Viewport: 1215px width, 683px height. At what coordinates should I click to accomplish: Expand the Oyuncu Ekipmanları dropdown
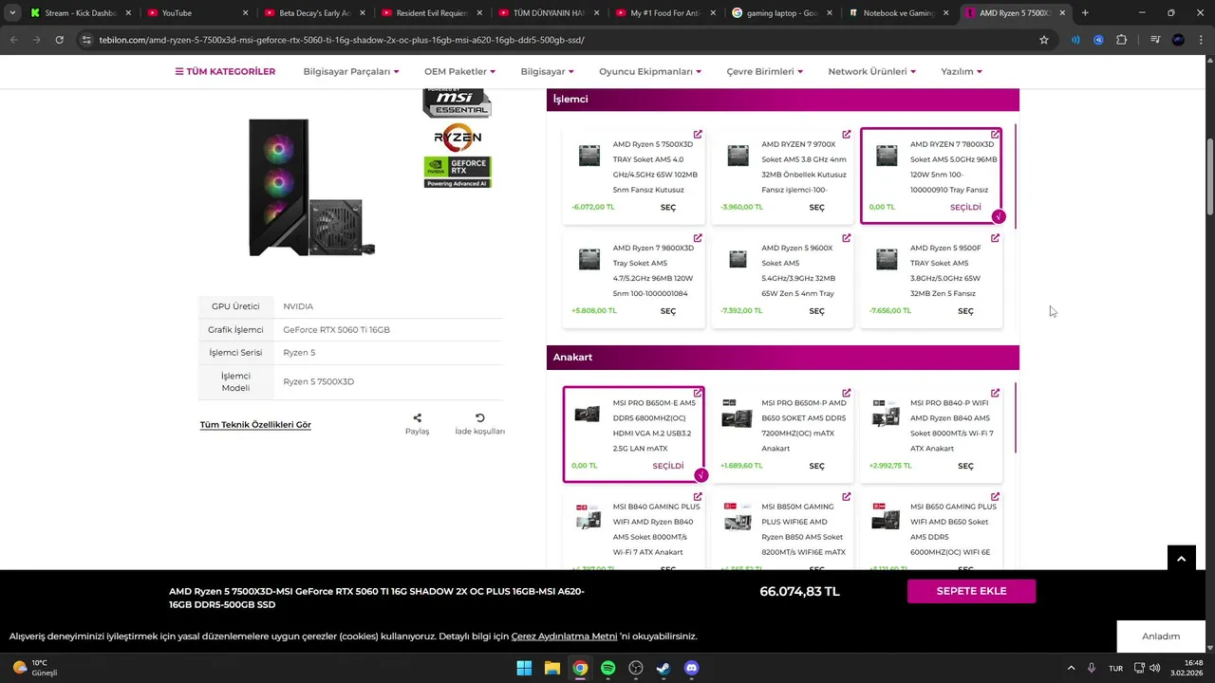[650, 71]
